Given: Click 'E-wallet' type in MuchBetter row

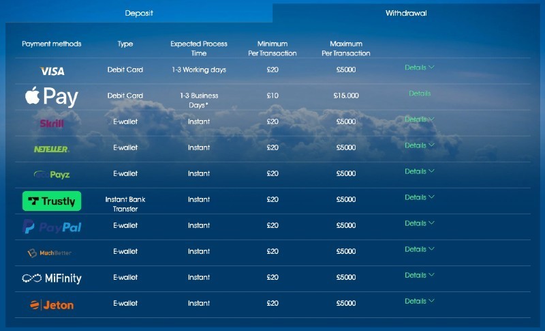Looking at the screenshot, I should pos(125,251).
